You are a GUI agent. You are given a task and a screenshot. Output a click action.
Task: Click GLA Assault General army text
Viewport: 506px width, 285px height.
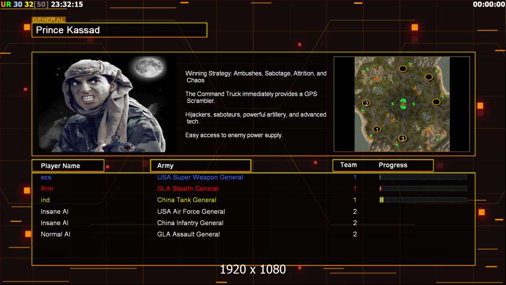click(x=188, y=234)
